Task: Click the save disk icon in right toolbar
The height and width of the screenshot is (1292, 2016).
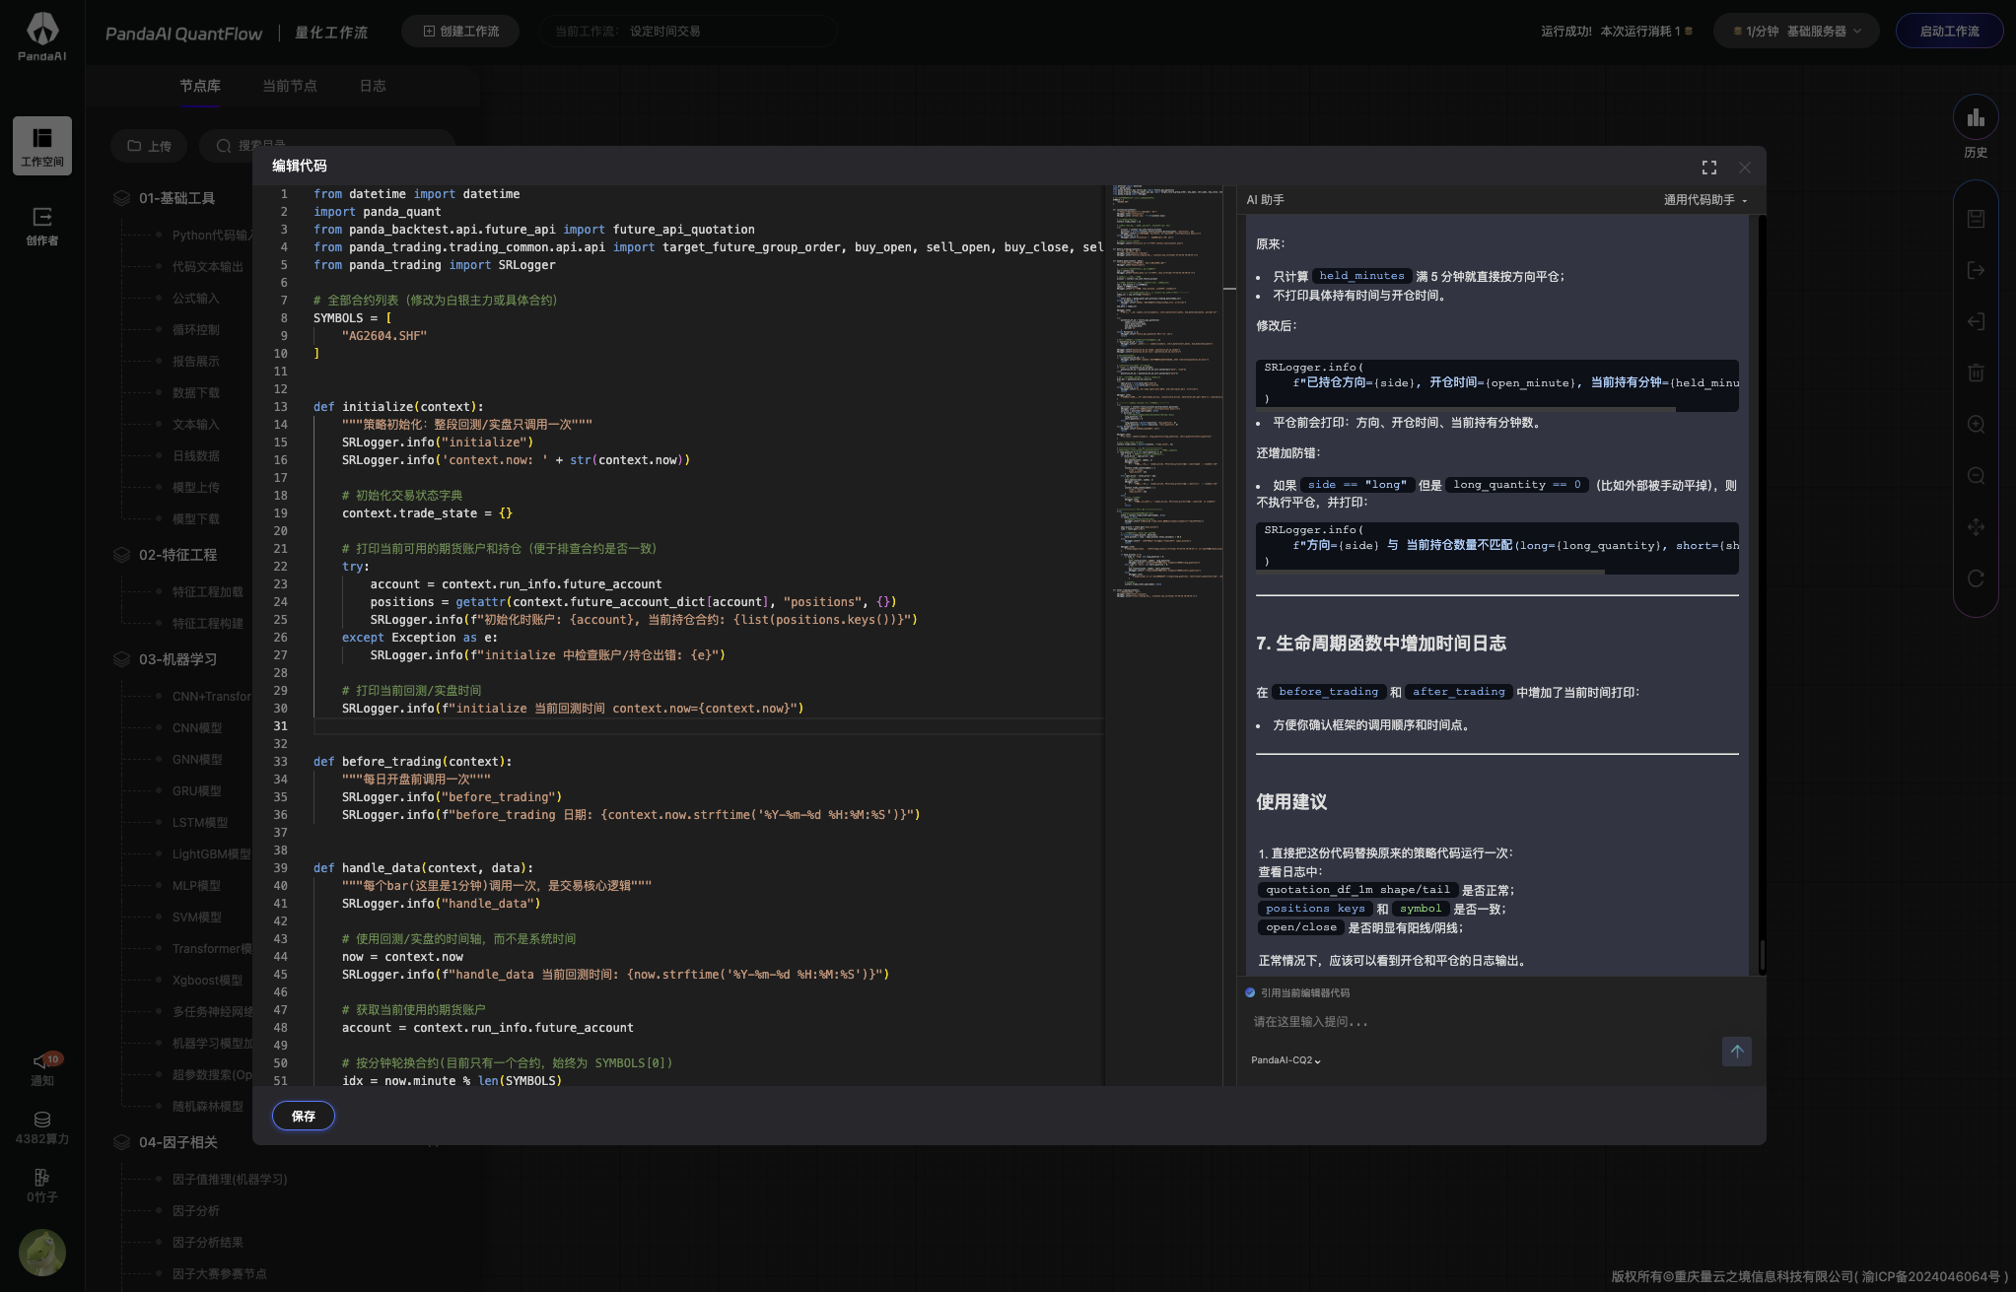Action: click(1976, 219)
